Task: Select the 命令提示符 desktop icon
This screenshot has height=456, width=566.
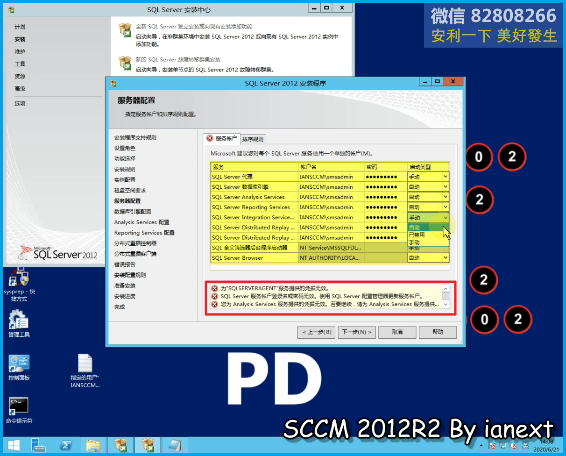Action: [x=19, y=410]
